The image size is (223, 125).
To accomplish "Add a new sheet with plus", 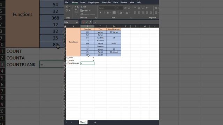I will pos(95,122).
